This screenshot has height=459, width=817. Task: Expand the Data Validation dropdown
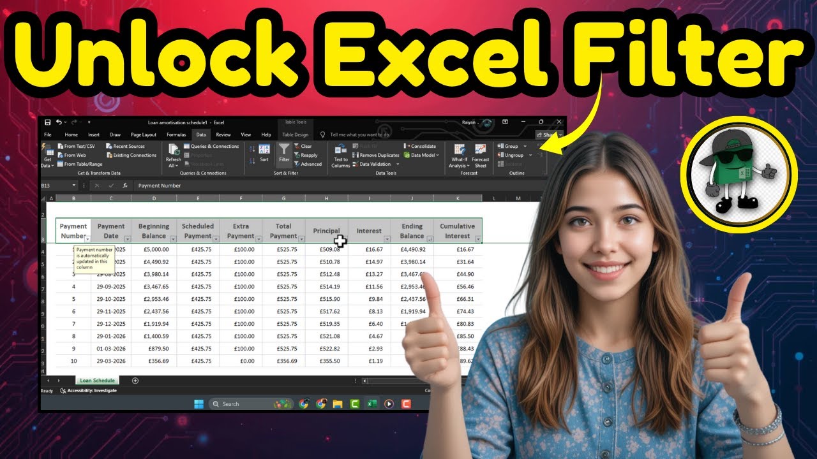click(x=398, y=164)
